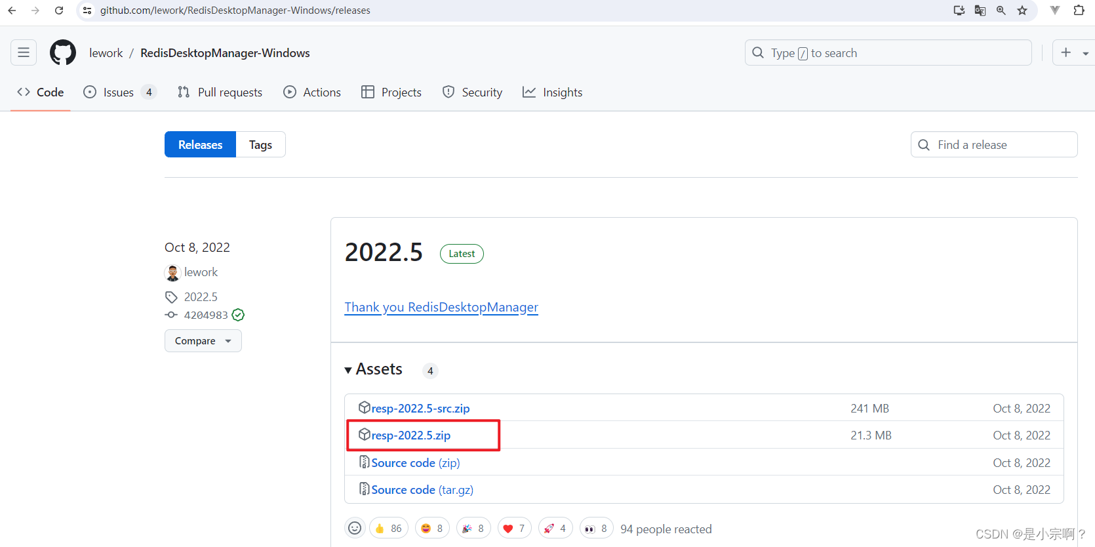1095x547 pixels.
Task: Focus the Find a release field
Action: [x=994, y=144]
